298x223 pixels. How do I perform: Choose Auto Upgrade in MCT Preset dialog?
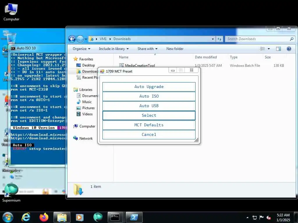click(149, 87)
